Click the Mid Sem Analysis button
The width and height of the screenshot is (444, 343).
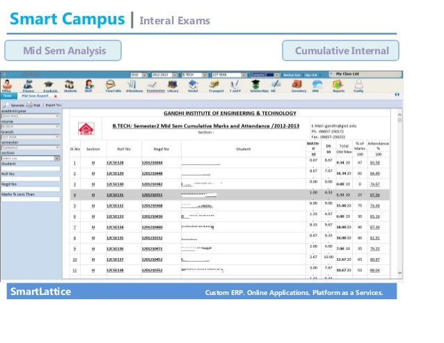tap(63, 50)
